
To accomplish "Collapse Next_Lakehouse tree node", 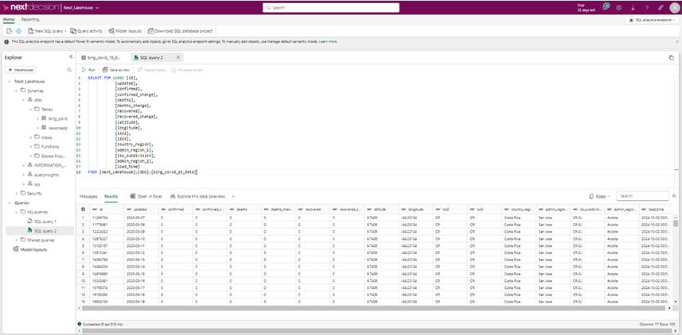I will [x=10, y=82].
